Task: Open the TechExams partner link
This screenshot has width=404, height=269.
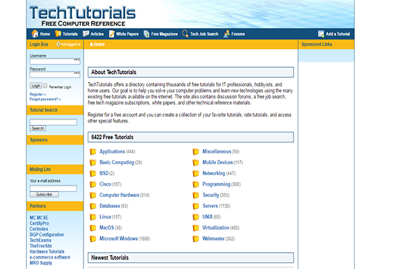Action: 40,241
